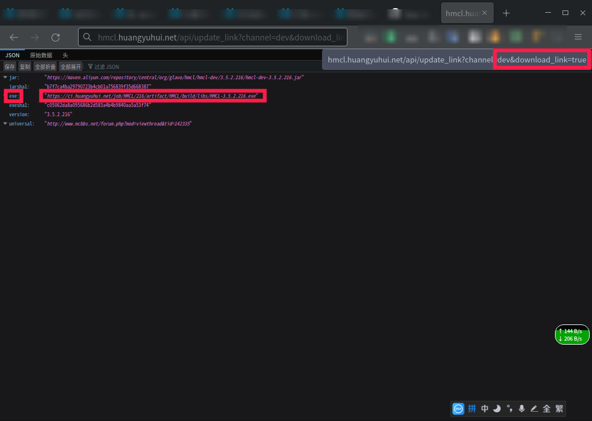Click the iFLY input method logo

pos(458,408)
